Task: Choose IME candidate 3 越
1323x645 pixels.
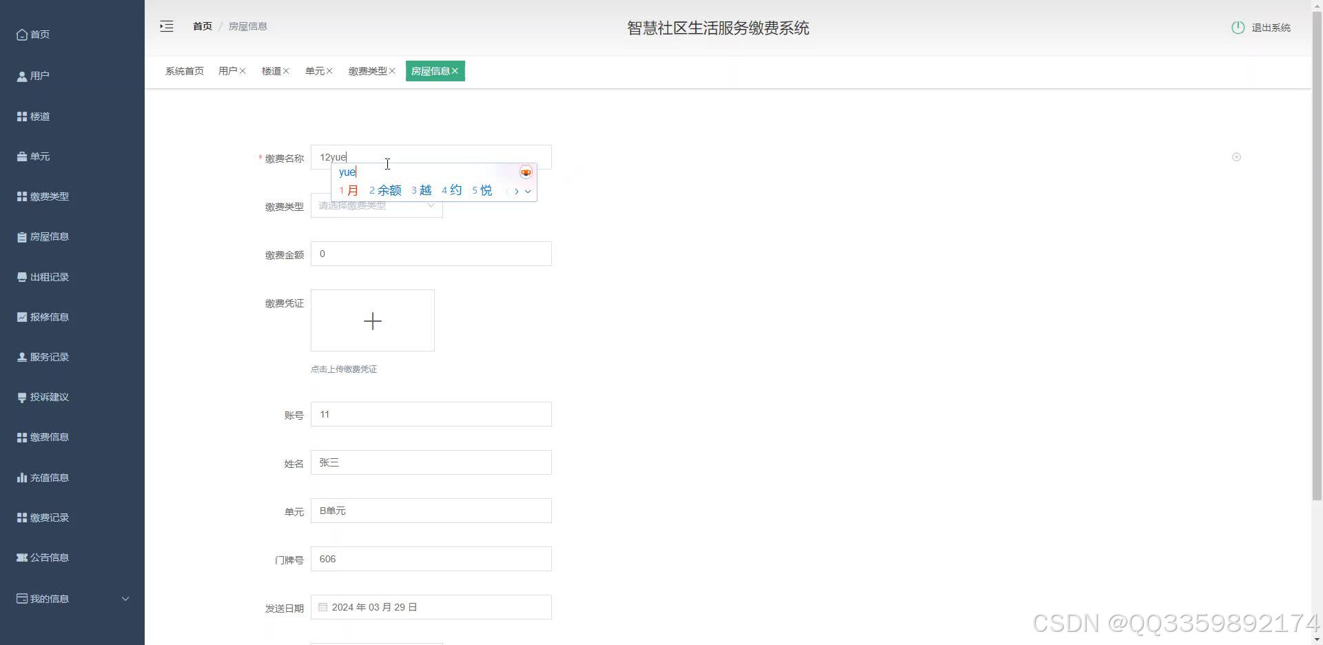Action: (x=422, y=190)
